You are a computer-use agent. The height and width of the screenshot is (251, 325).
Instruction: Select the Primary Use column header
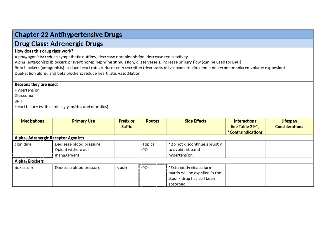pos(83,121)
